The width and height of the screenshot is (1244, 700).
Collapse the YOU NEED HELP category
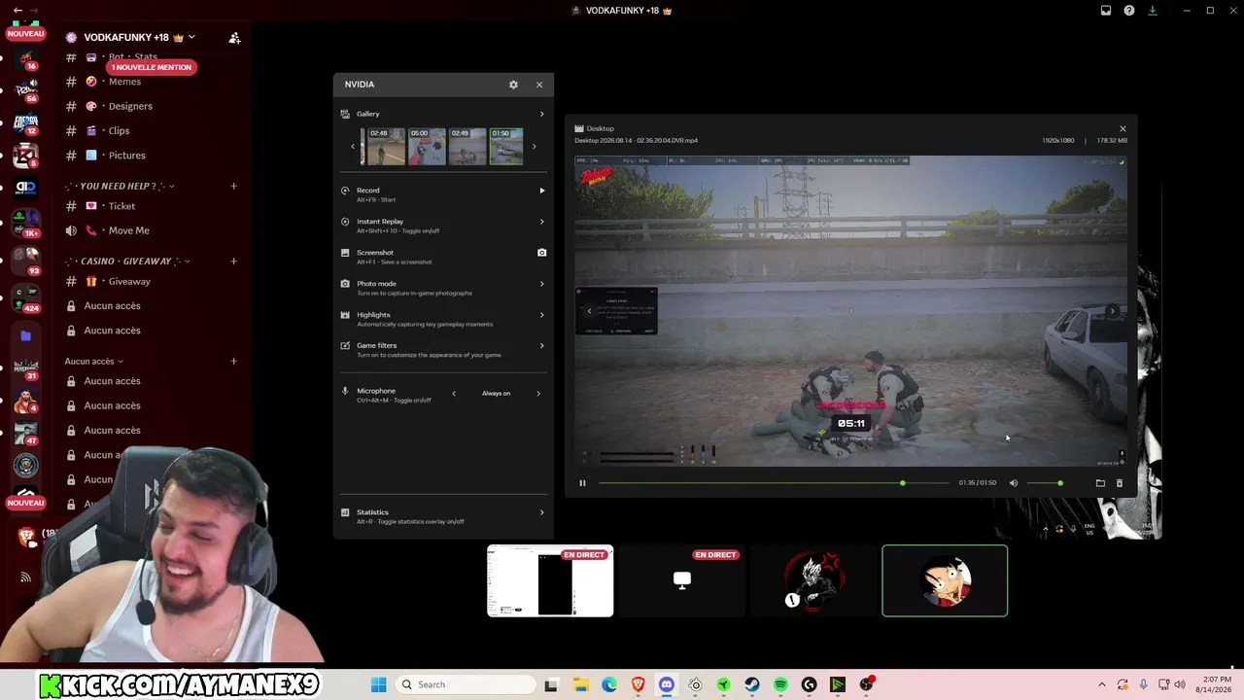pos(119,186)
